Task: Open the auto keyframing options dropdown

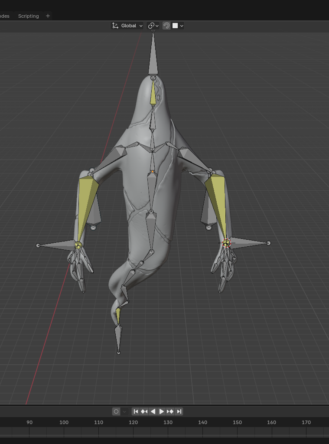Action: [x=124, y=411]
